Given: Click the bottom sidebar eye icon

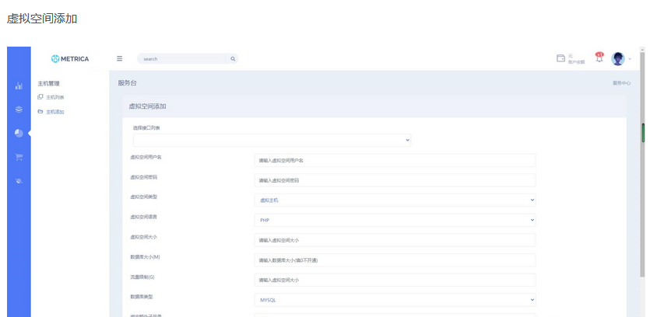Looking at the screenshot, I should (x=19, y=181).
